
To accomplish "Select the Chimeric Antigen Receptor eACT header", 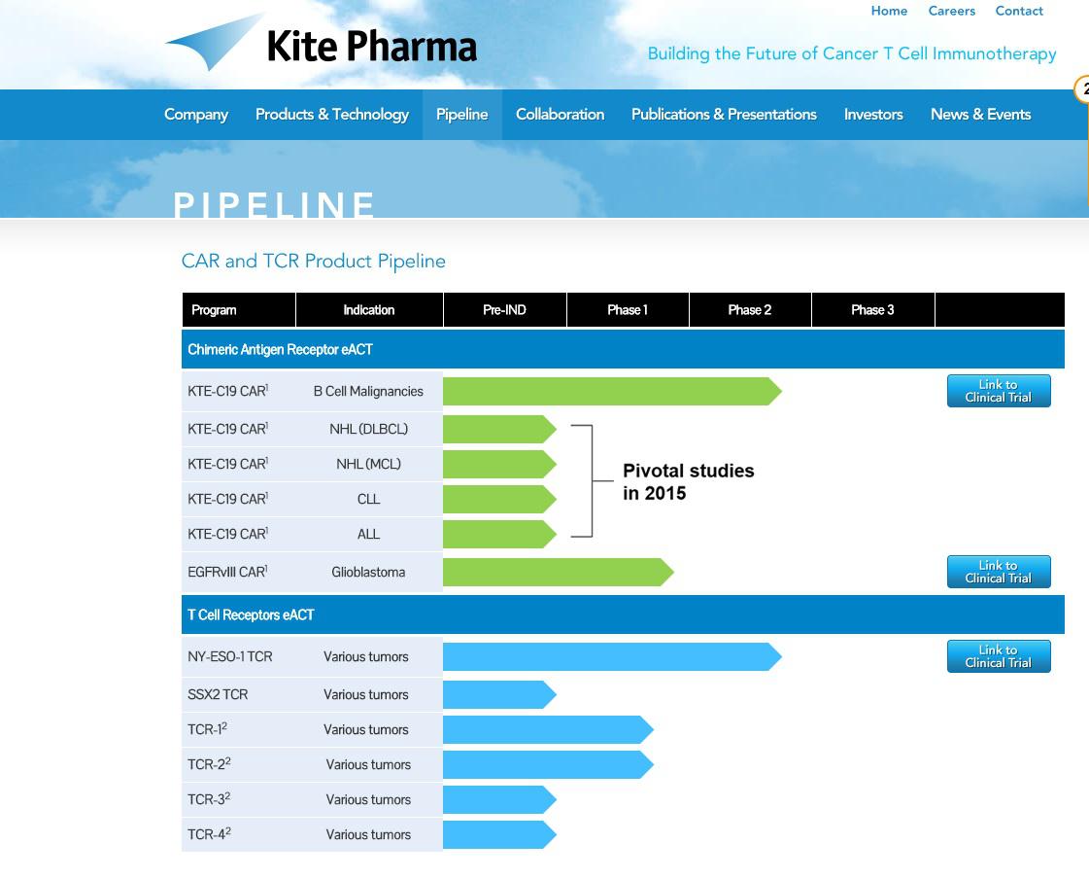I will click(280, 350).
